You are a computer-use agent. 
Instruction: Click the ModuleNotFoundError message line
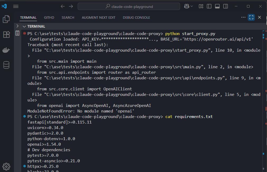81,111
